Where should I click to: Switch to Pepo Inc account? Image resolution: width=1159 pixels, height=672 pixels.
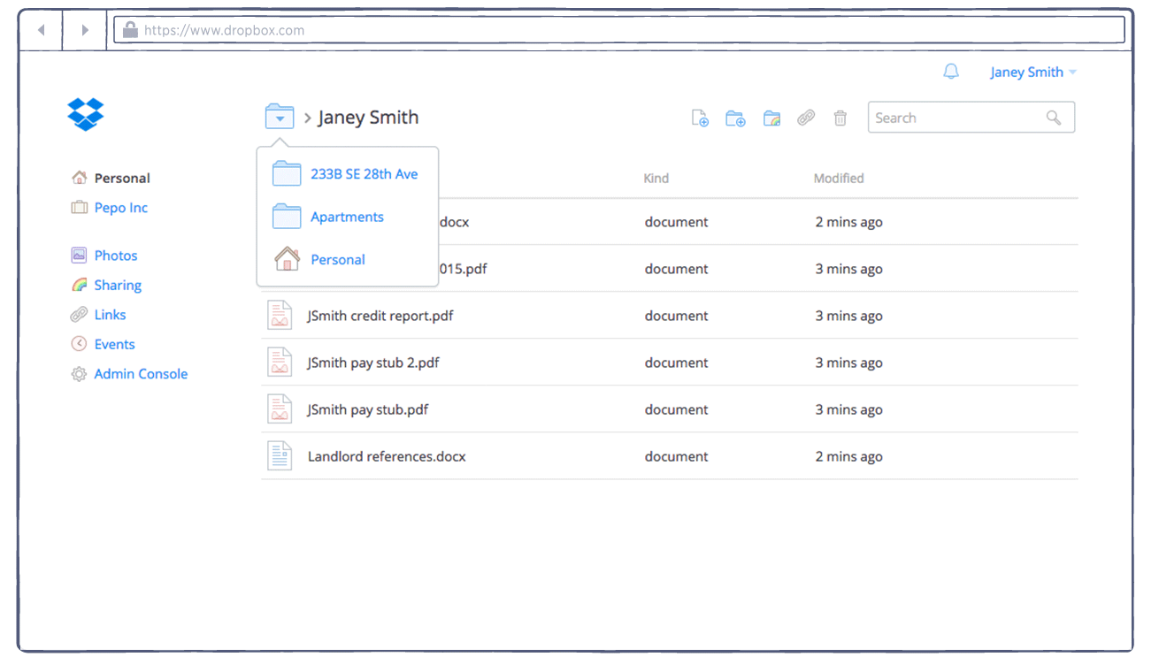click(x=121, y=208)
